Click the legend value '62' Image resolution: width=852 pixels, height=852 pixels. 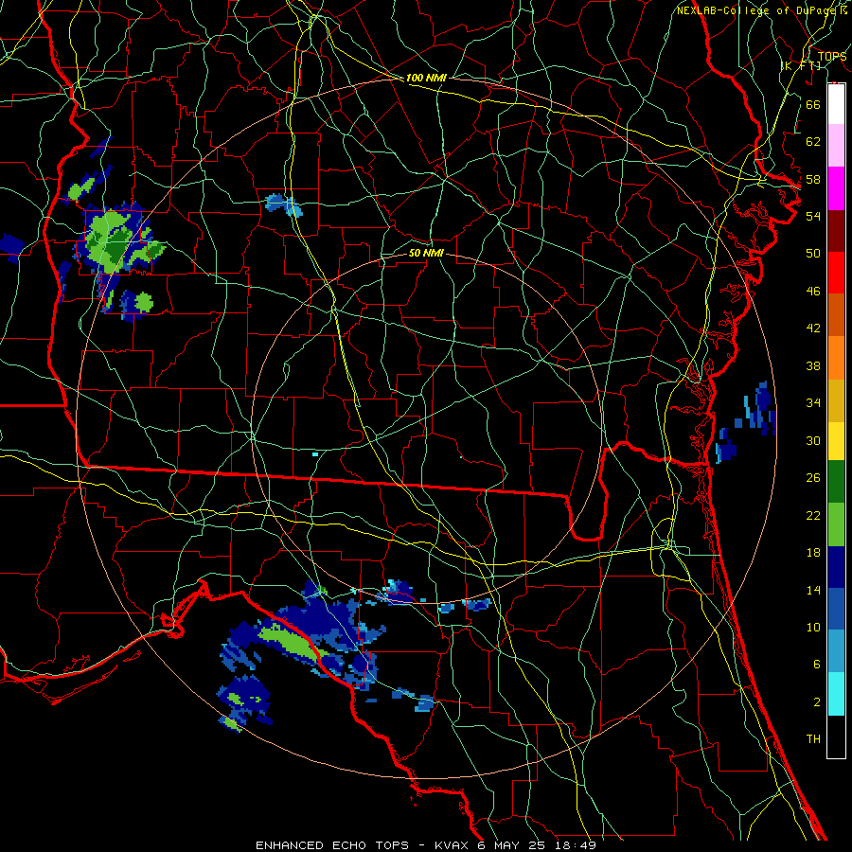click(x=813, y=142)
